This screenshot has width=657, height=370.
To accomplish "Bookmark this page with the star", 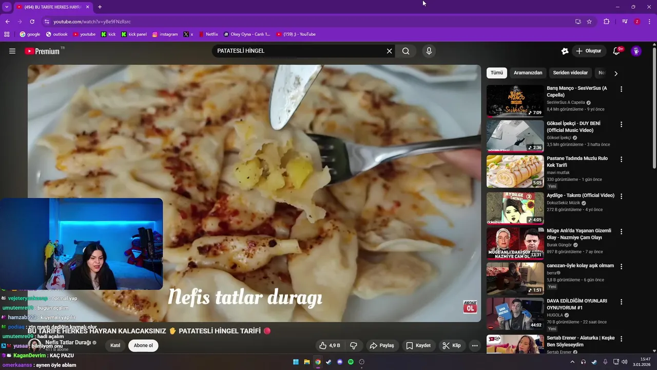I will coord(589,22).
